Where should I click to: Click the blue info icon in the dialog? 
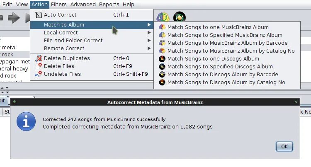[26, 122]
